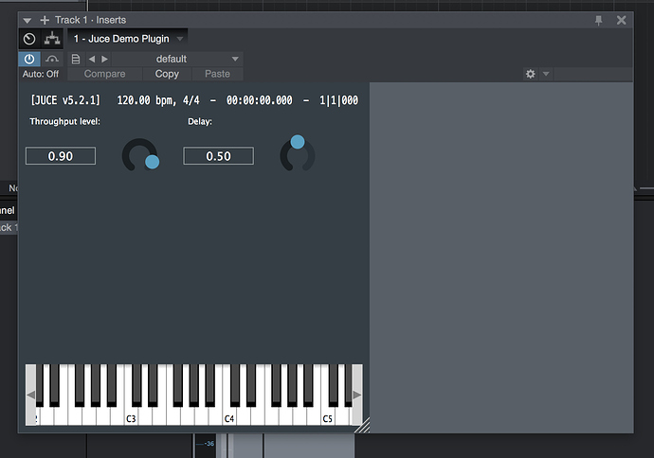The image size is (654, 458).
Task: Open the gear settings icon
Action: 531,74
